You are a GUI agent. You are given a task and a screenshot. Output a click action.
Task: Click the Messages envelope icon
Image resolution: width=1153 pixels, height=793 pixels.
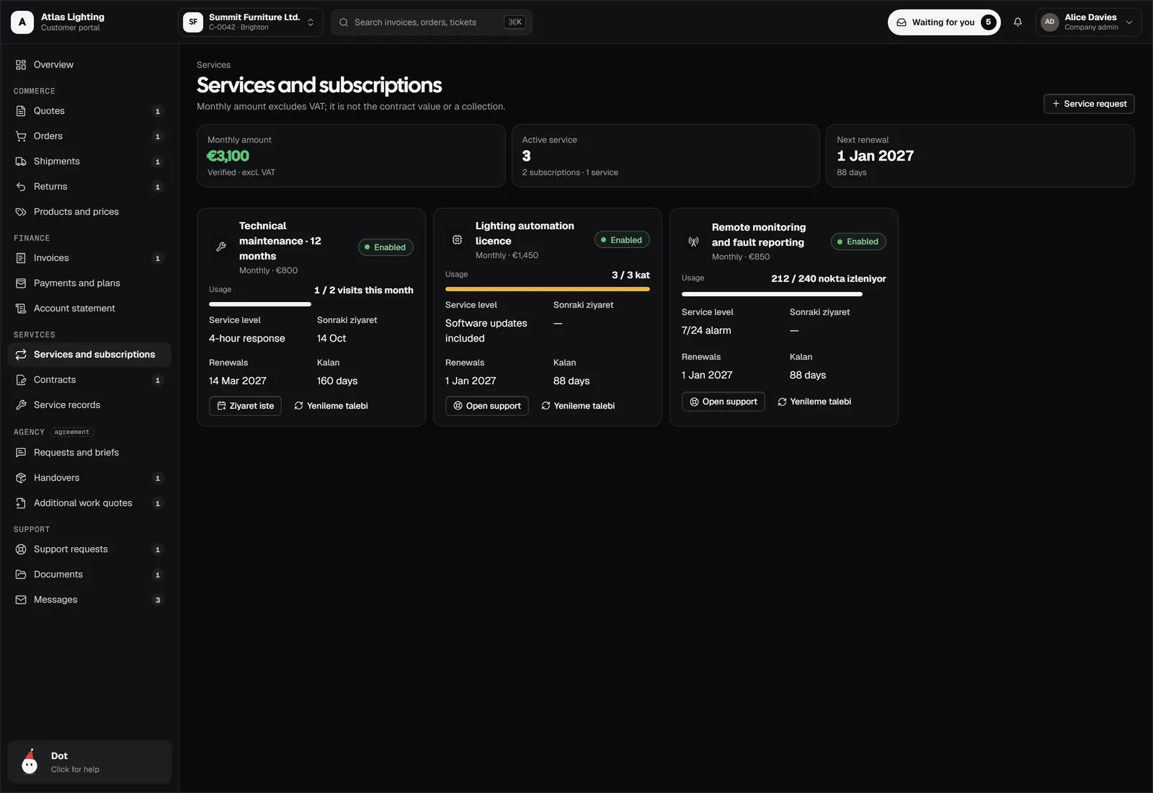click(x=21, y=600)
